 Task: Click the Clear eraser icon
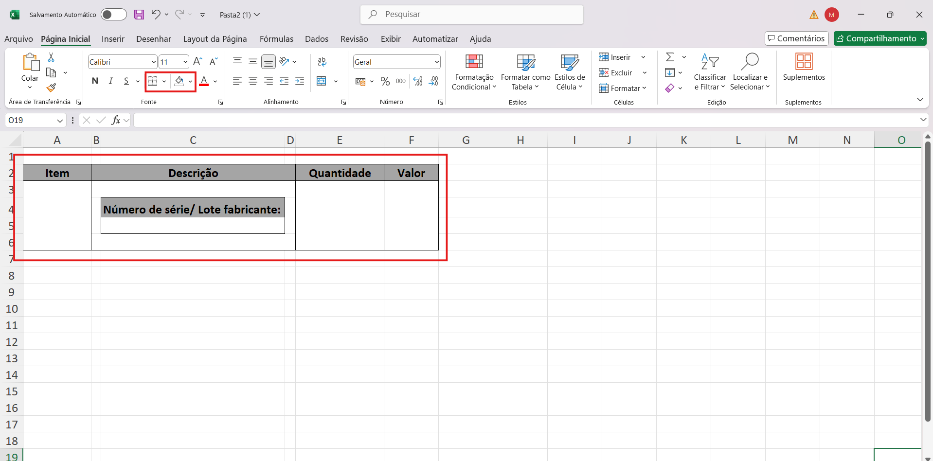click(670, 88)
